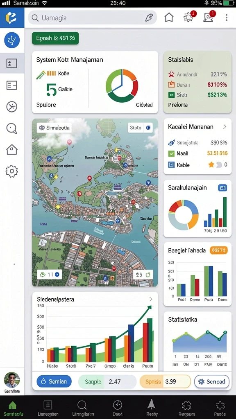Screen dimensions: 236x419
Task: Open the Sinnabotia map selector
Action: (54, 128)
